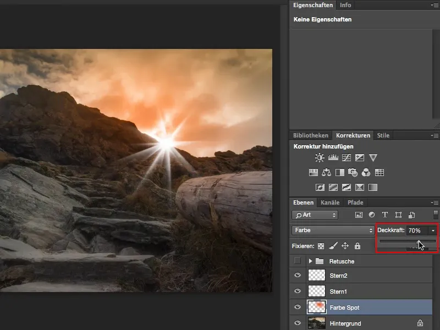
Task: Select the Stern1 layer thumbnail
Action: pyautogui.click(x=316, y=291)
